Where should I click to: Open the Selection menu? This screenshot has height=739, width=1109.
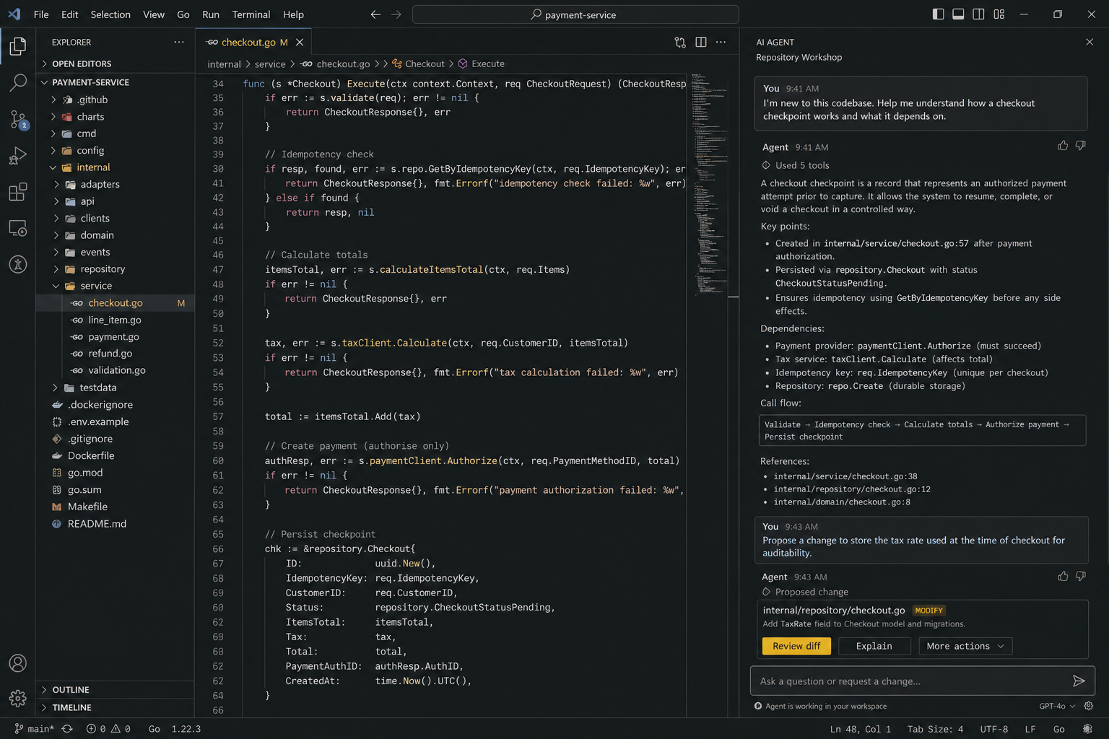[110, 14]
